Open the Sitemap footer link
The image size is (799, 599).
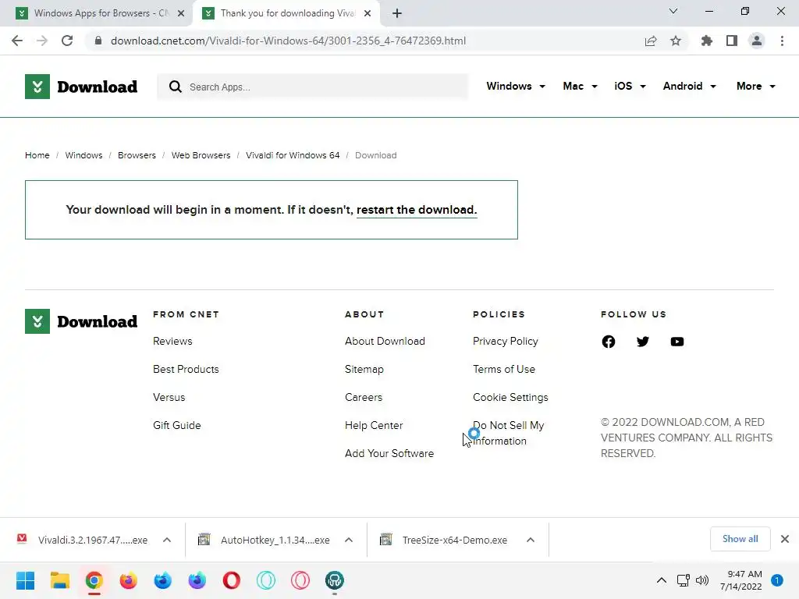[364, 369]
